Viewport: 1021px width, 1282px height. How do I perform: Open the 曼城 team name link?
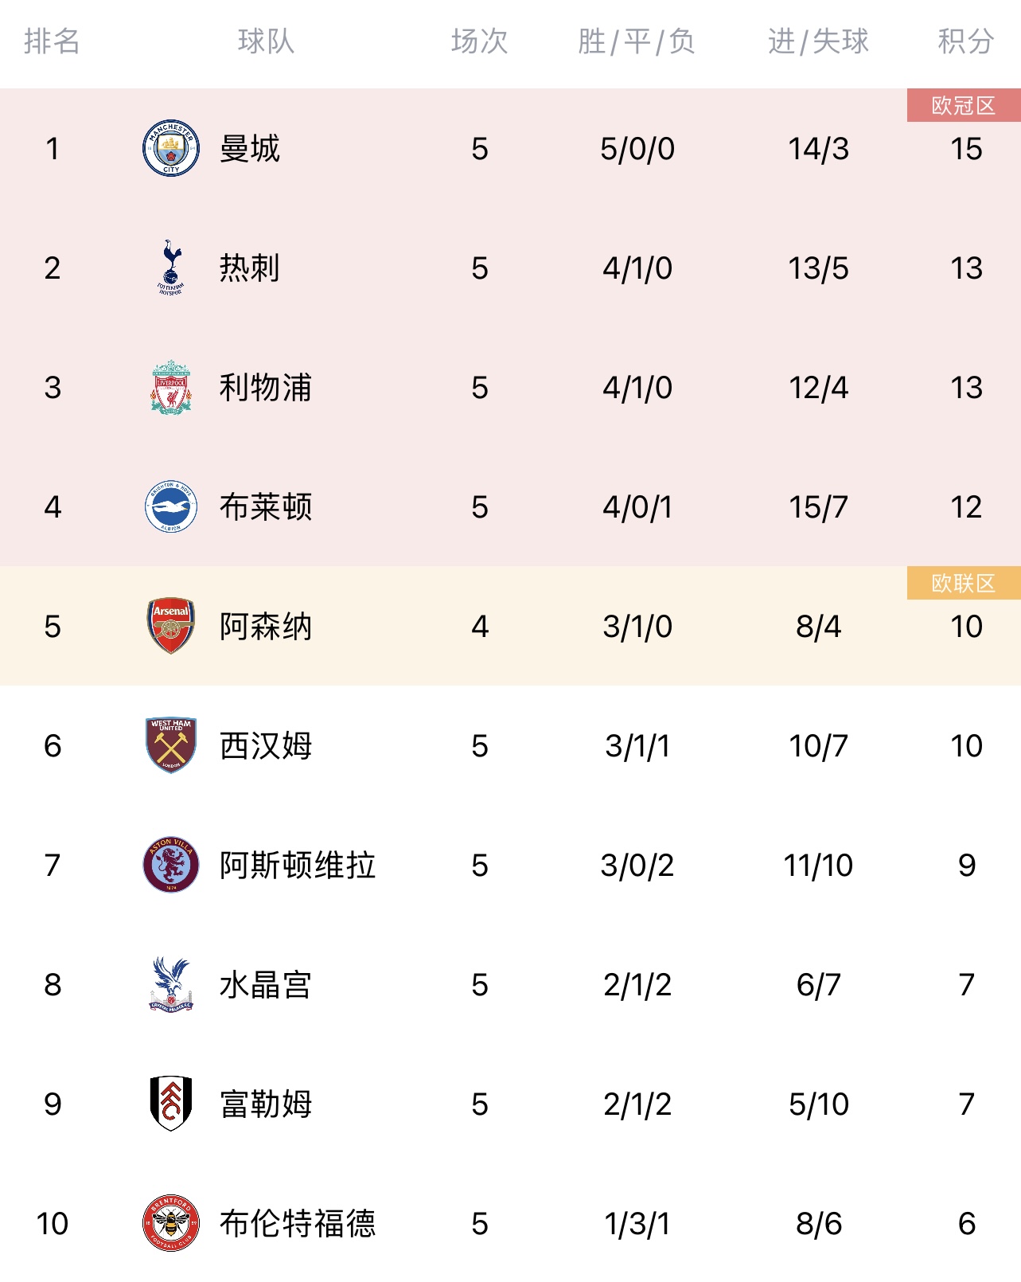(x=250, y=149)
